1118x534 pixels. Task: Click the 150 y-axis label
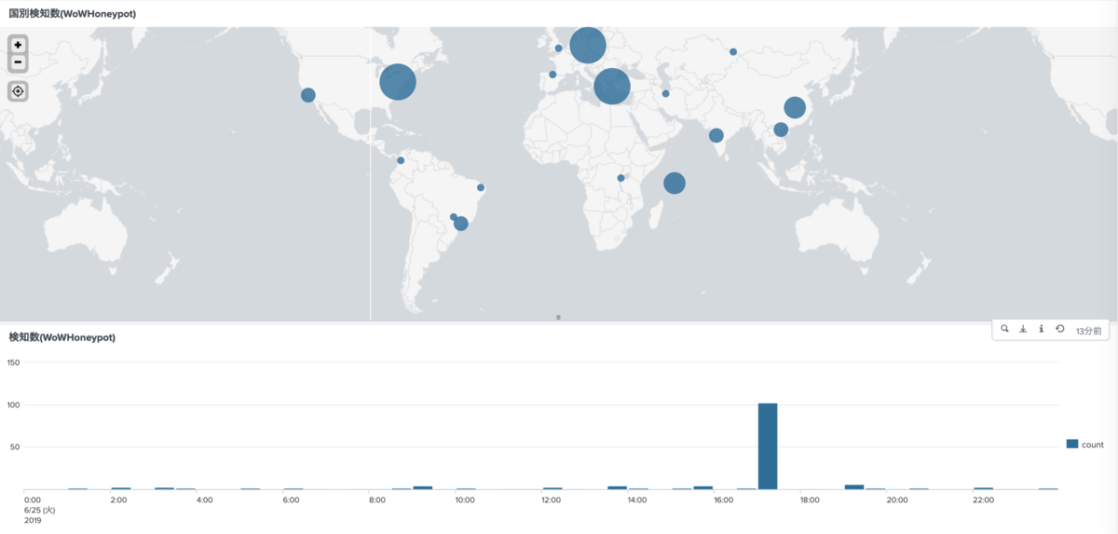13,363
